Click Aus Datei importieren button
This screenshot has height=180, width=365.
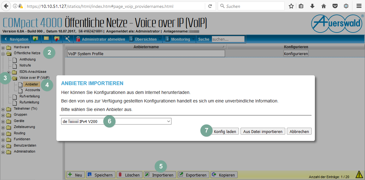coord(263,131)
